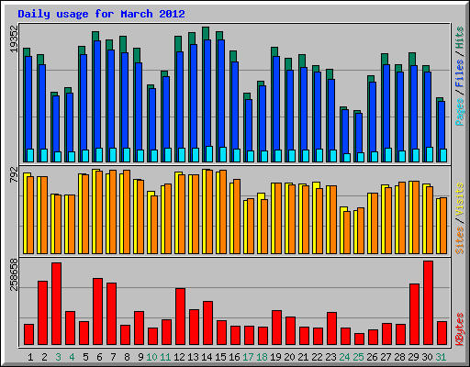Click the 258658 KBytes axis value
Image resolution: width=470 pixels, height=367 pixels.
14,274
